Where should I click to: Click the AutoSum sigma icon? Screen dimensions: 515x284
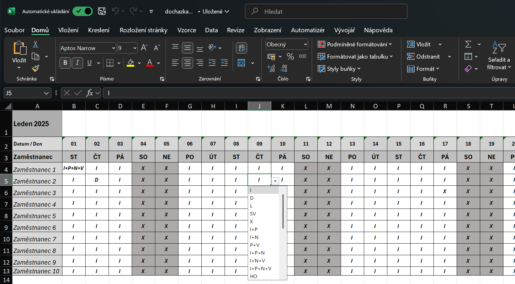[x=468, y=44]
